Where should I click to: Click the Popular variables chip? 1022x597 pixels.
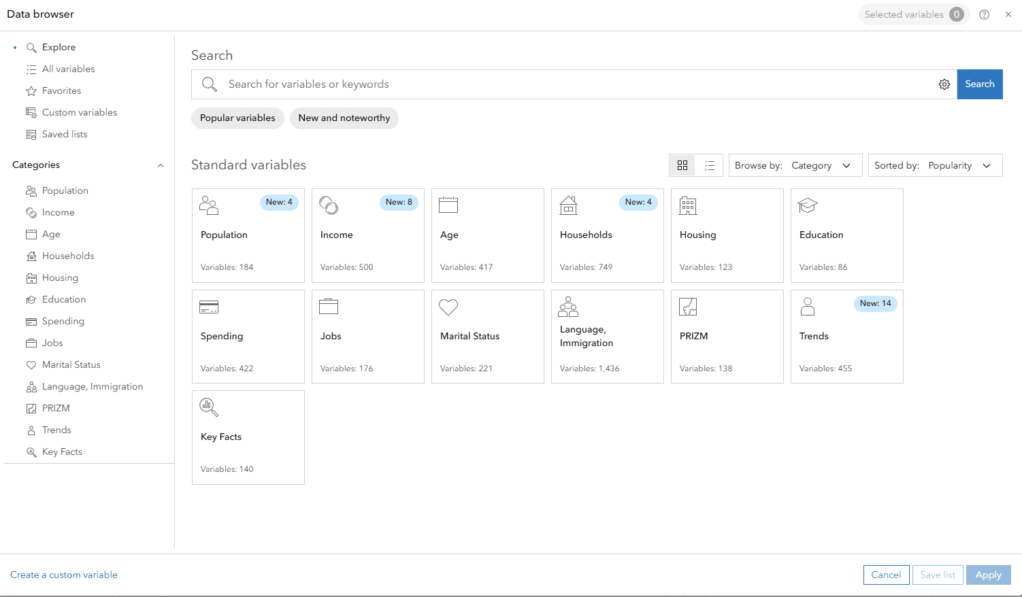point(237,118)
